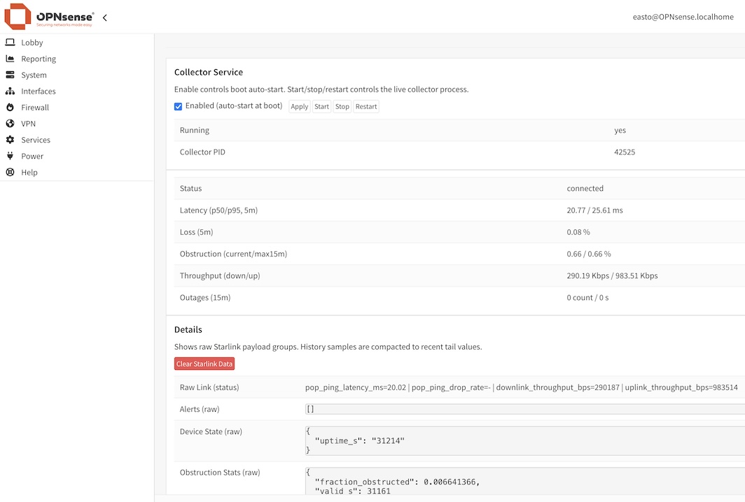745x502 pixels.
Task: Start the collector service
Action: coord(321,106)
